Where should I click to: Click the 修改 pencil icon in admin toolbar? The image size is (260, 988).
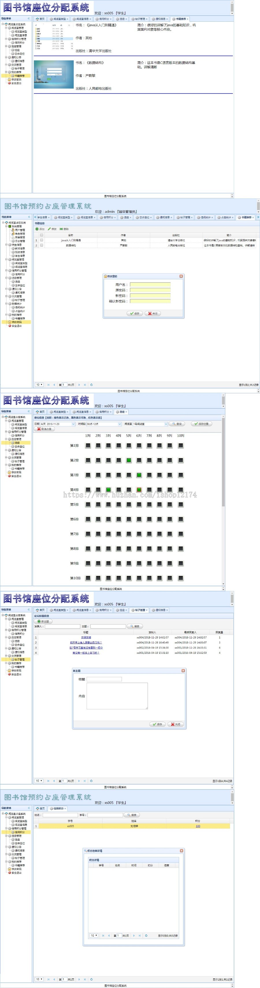[x=49, y=229]
